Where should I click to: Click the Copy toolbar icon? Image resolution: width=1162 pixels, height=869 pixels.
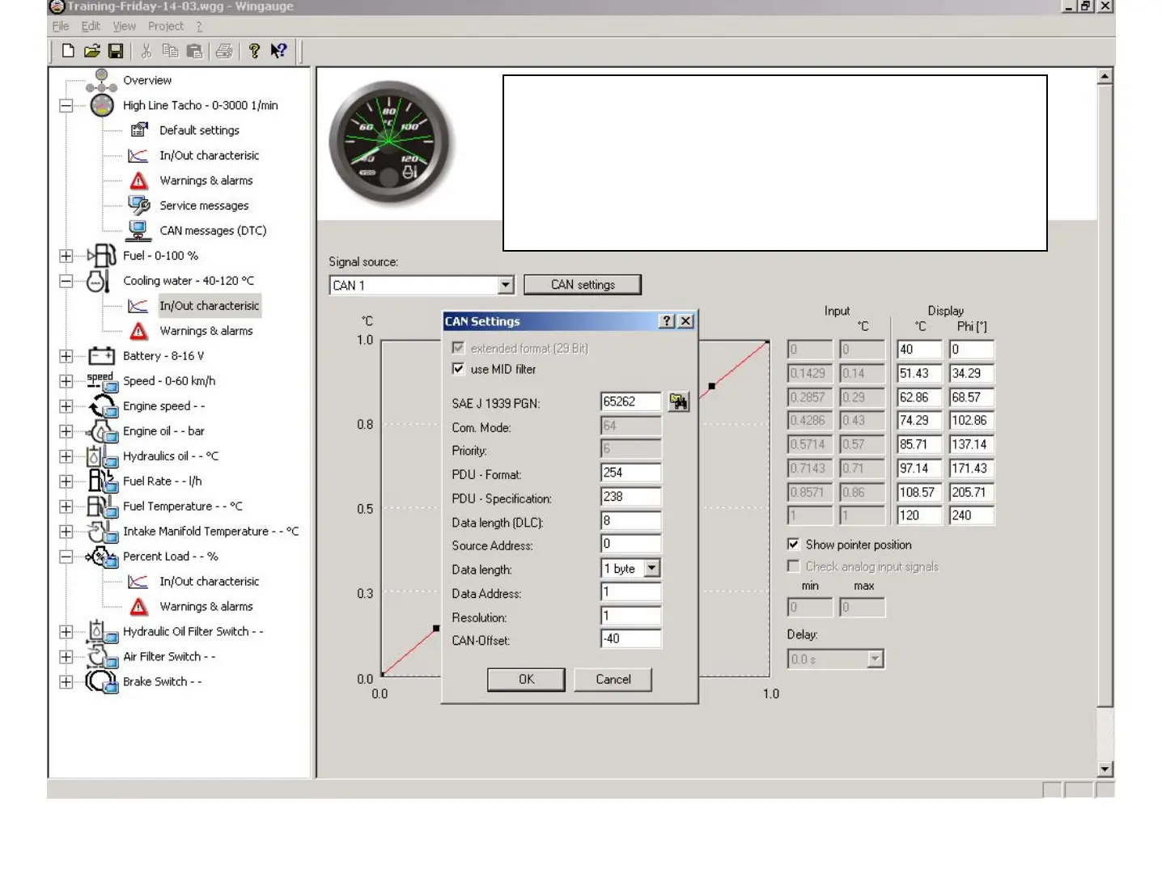click(170, 51)
